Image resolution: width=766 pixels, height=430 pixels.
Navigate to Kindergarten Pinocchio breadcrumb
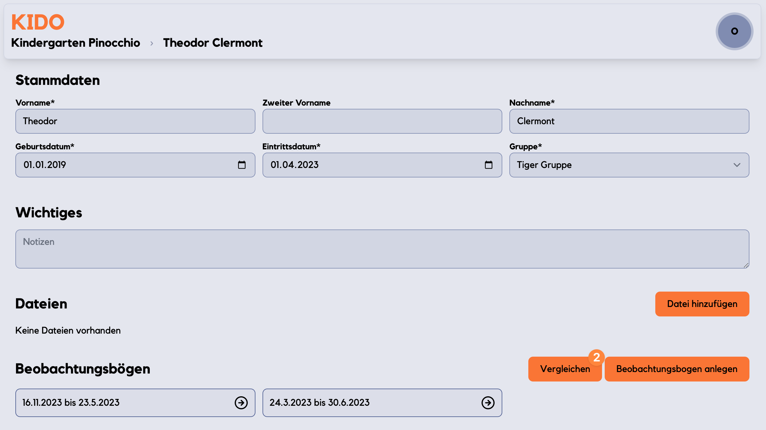pos(75,43)
